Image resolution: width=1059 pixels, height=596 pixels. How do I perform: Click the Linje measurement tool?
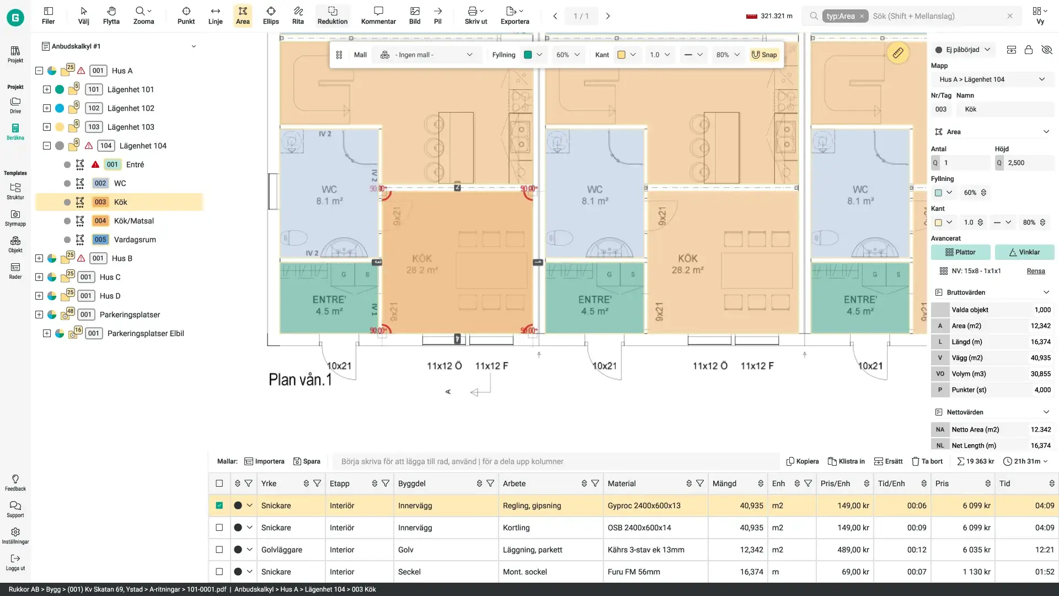click(215, 15)
